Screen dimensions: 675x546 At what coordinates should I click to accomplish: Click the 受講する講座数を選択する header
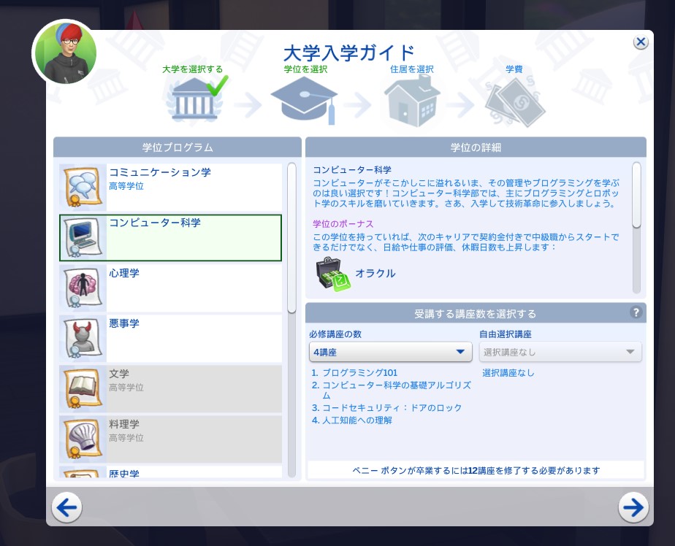(x=476, y=313)
